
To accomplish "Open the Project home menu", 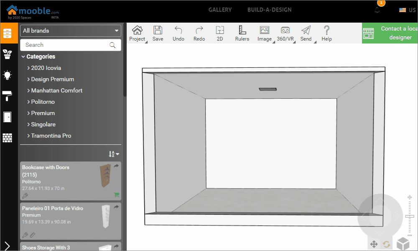I will tap(137, 33).
